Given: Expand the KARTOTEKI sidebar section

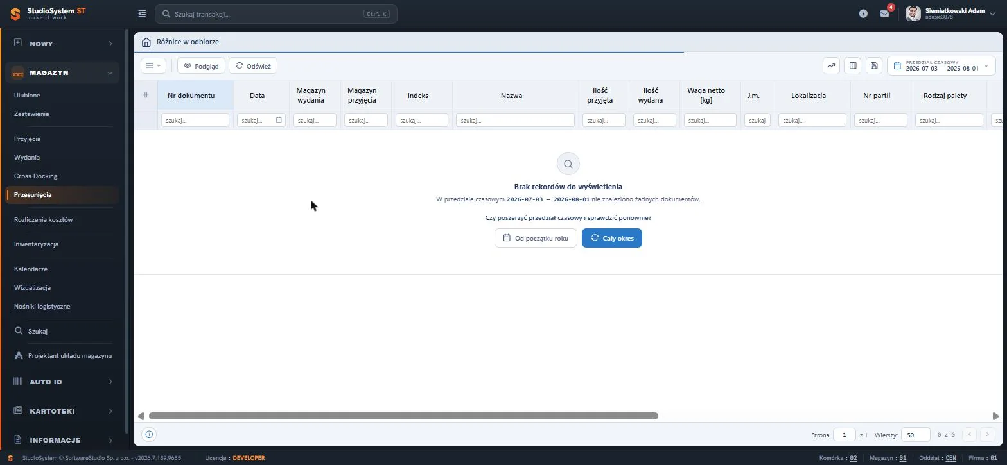Looking at the screenshot, I should click(63, 411).
